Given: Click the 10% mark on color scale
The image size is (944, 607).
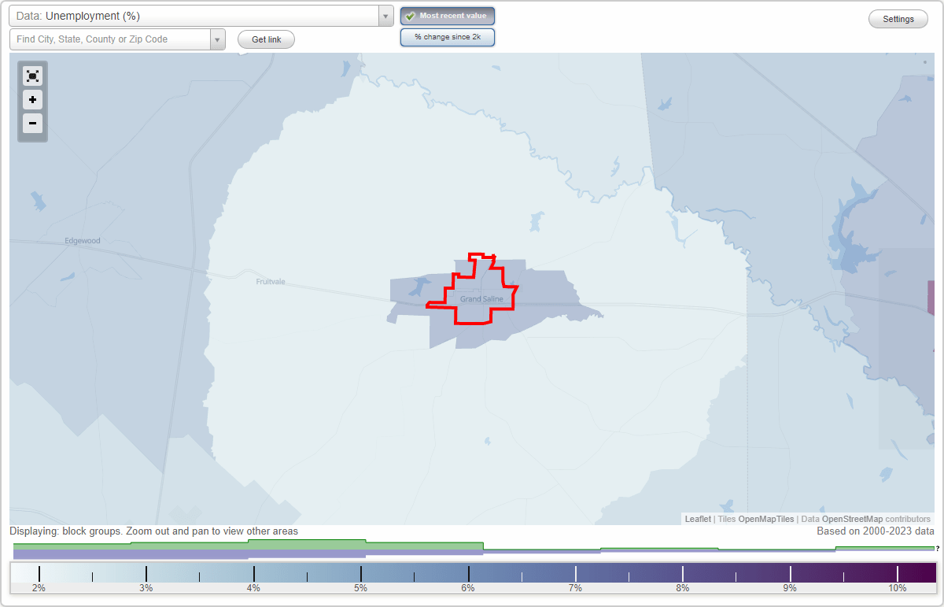Looking at the screenshot, I should pos(898,587).
